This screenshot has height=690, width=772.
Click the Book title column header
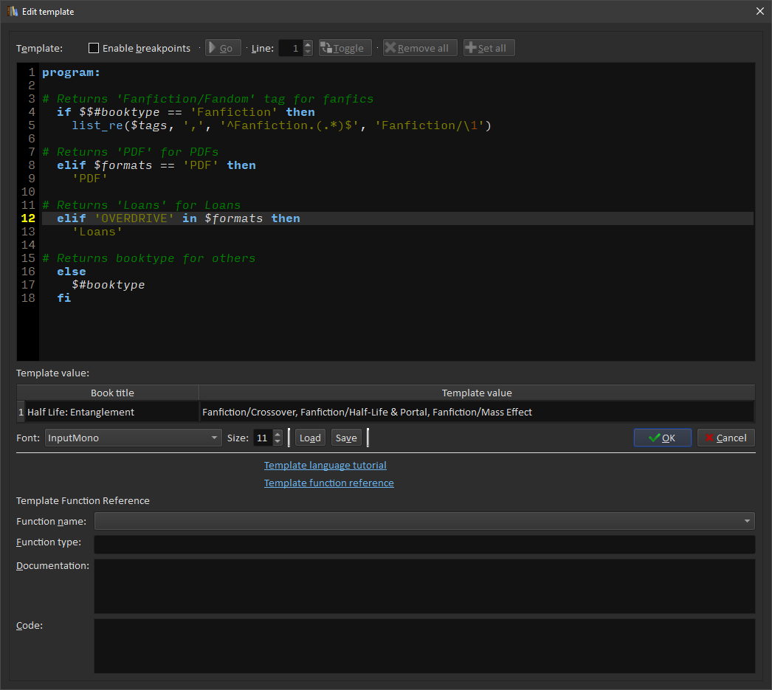click(112, 393)
